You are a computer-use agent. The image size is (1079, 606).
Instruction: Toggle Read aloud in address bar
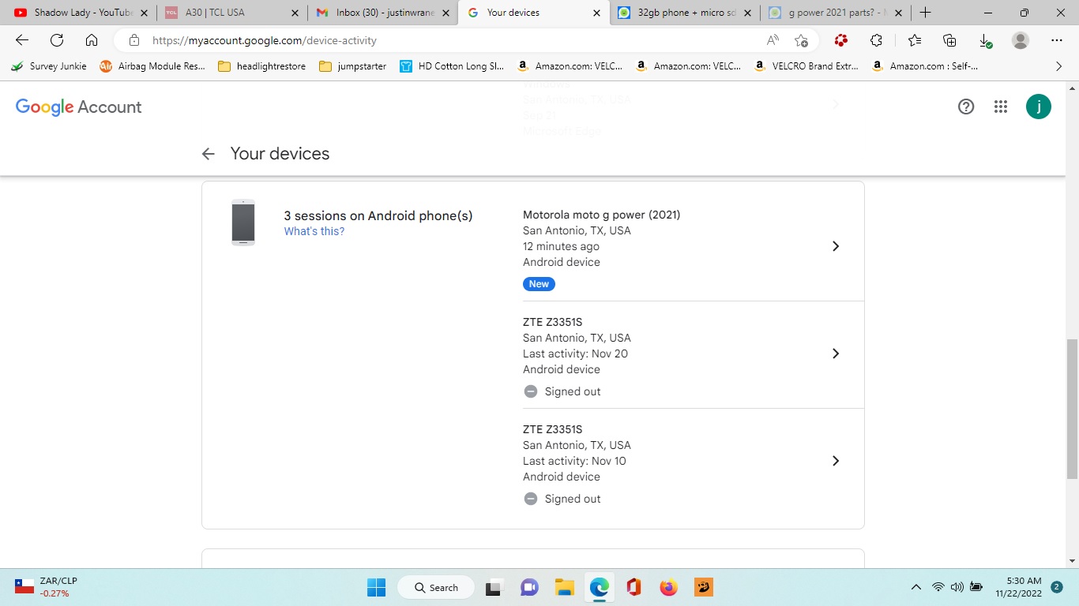click(773, 40)
